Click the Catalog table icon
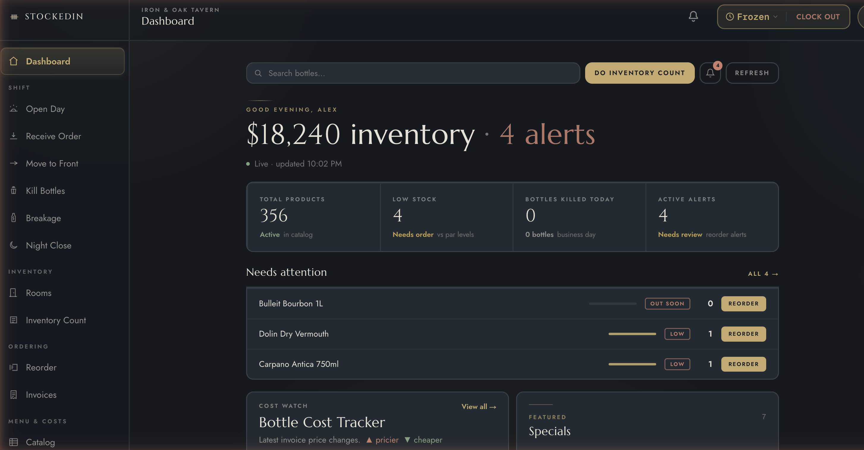 pyautogui.click(x=13, y=442)
